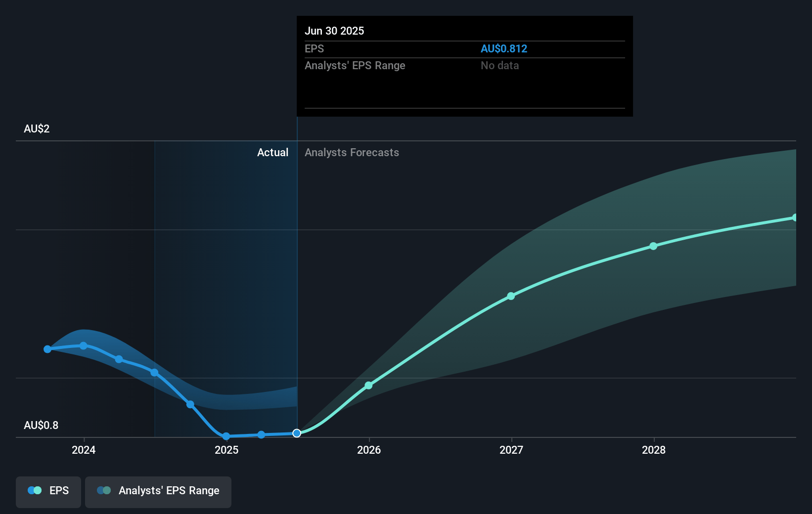
Task: Click the forecast data point above 2027
Action: pyautogui.click(x=511, y=296)
